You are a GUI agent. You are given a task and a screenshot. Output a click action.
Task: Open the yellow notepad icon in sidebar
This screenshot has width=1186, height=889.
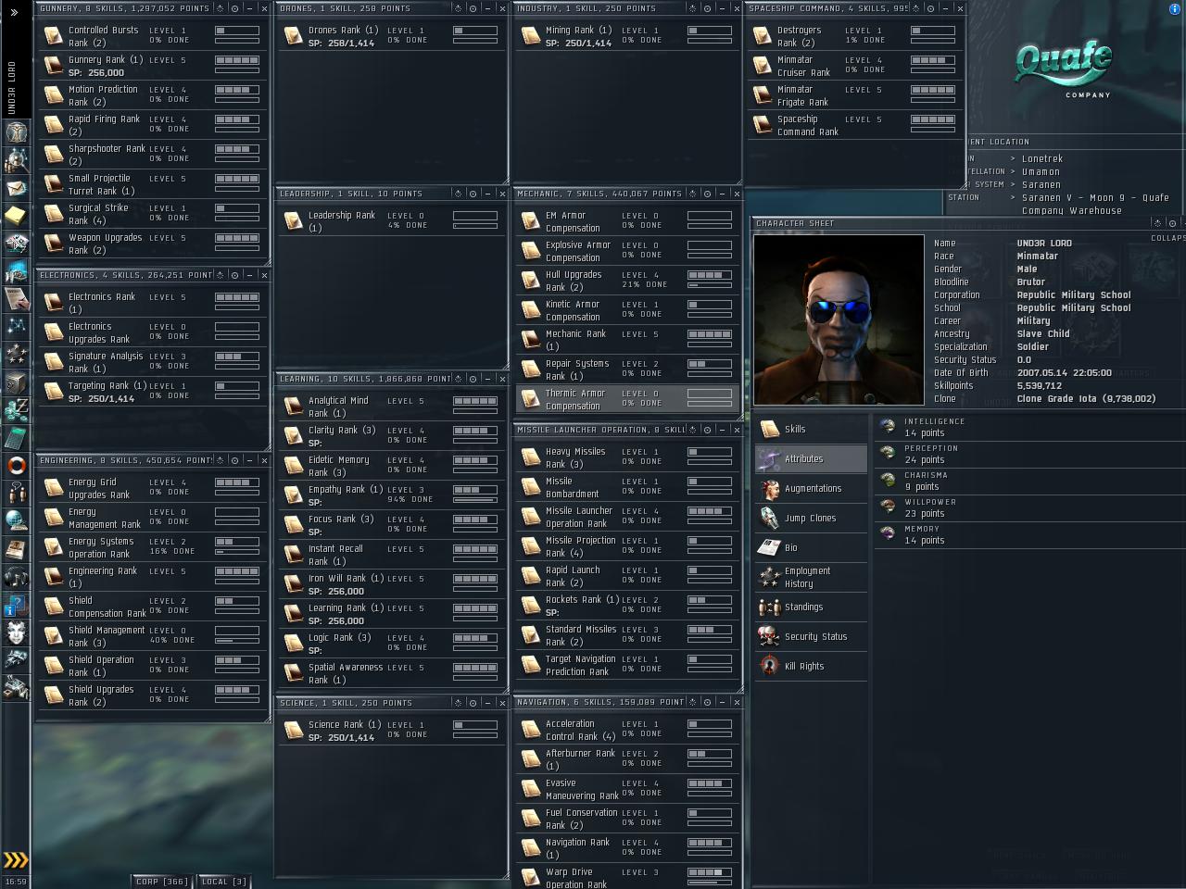(x=16, y=215)
